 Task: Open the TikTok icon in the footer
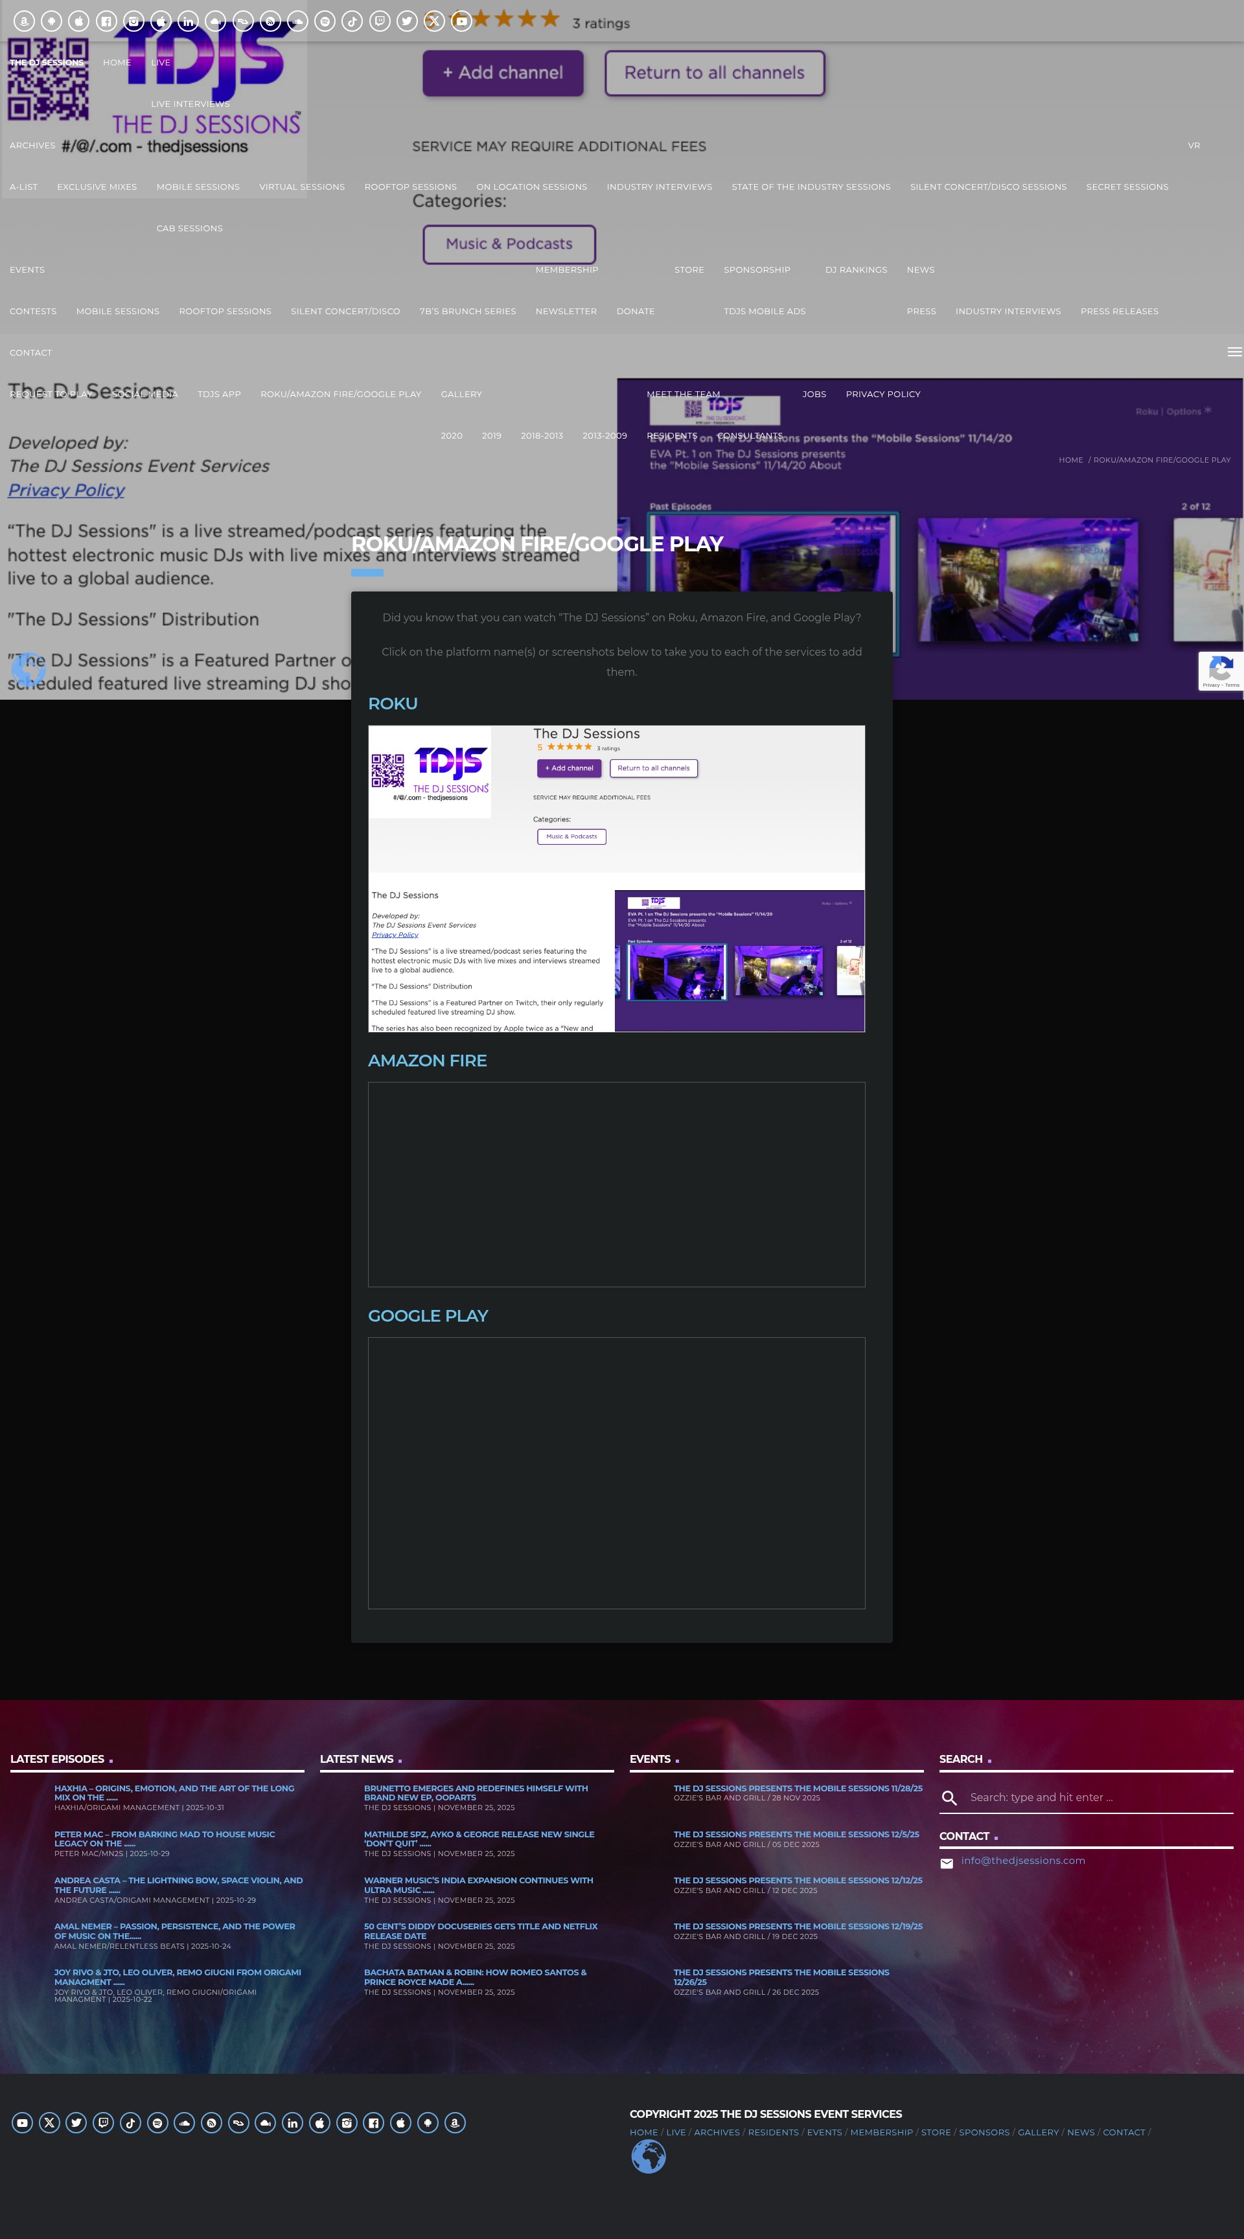click(130, 2122)
